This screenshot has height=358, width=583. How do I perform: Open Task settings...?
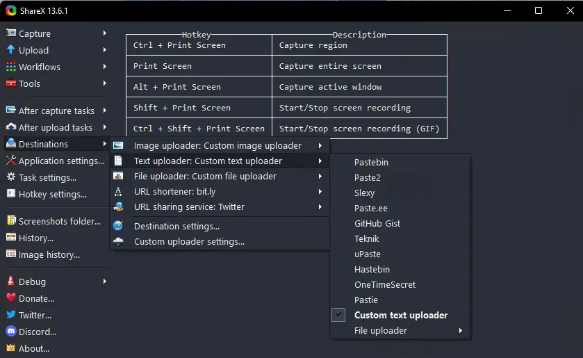(x=56, y=177)
